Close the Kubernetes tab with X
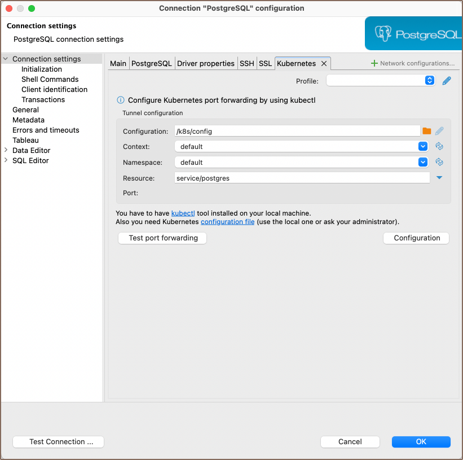 click(324, 64)
